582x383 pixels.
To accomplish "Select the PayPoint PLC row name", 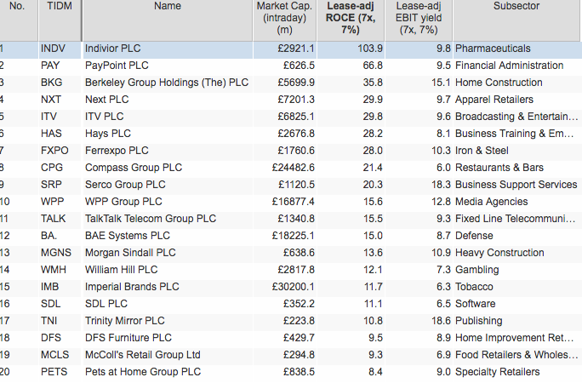I will tap(117, 66).
